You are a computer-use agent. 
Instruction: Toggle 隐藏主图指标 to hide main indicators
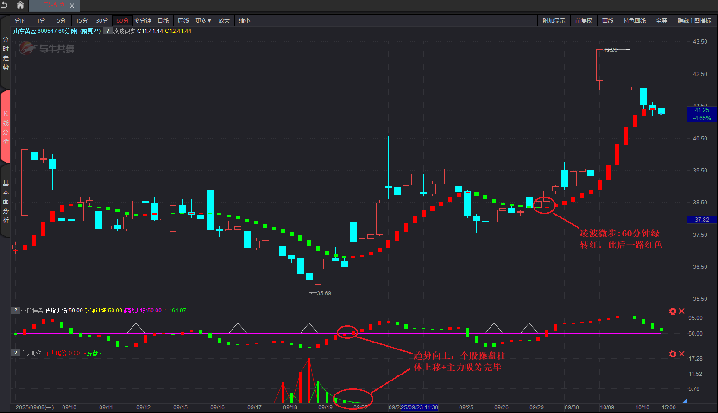(x=694, y=21)
